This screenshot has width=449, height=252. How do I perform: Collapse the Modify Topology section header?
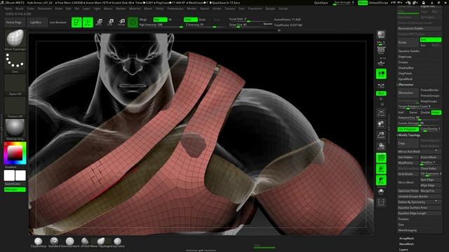[409, 135]
